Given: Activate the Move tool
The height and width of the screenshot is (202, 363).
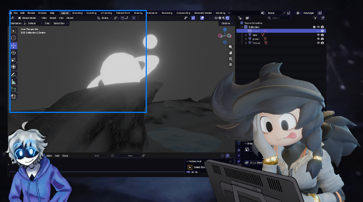Looking at the screenshot, I should pos(14,46).
